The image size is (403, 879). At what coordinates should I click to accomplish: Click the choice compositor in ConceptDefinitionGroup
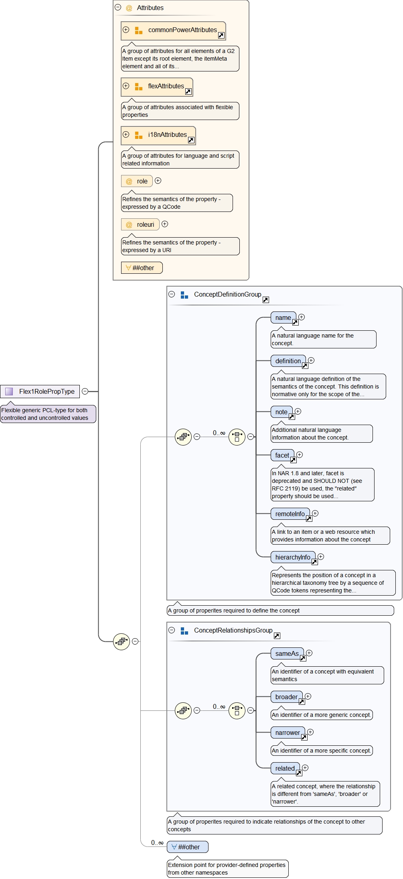coord(237,437)
